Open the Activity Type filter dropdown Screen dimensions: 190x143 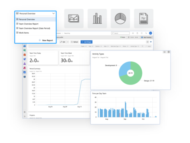(x=135, y=46)
